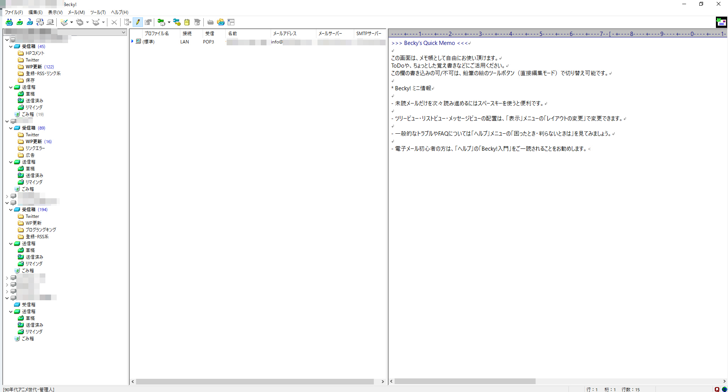The image size is (728, 392).
Task: Click the greyed print toolbar icon
Action: click(211, 22)
